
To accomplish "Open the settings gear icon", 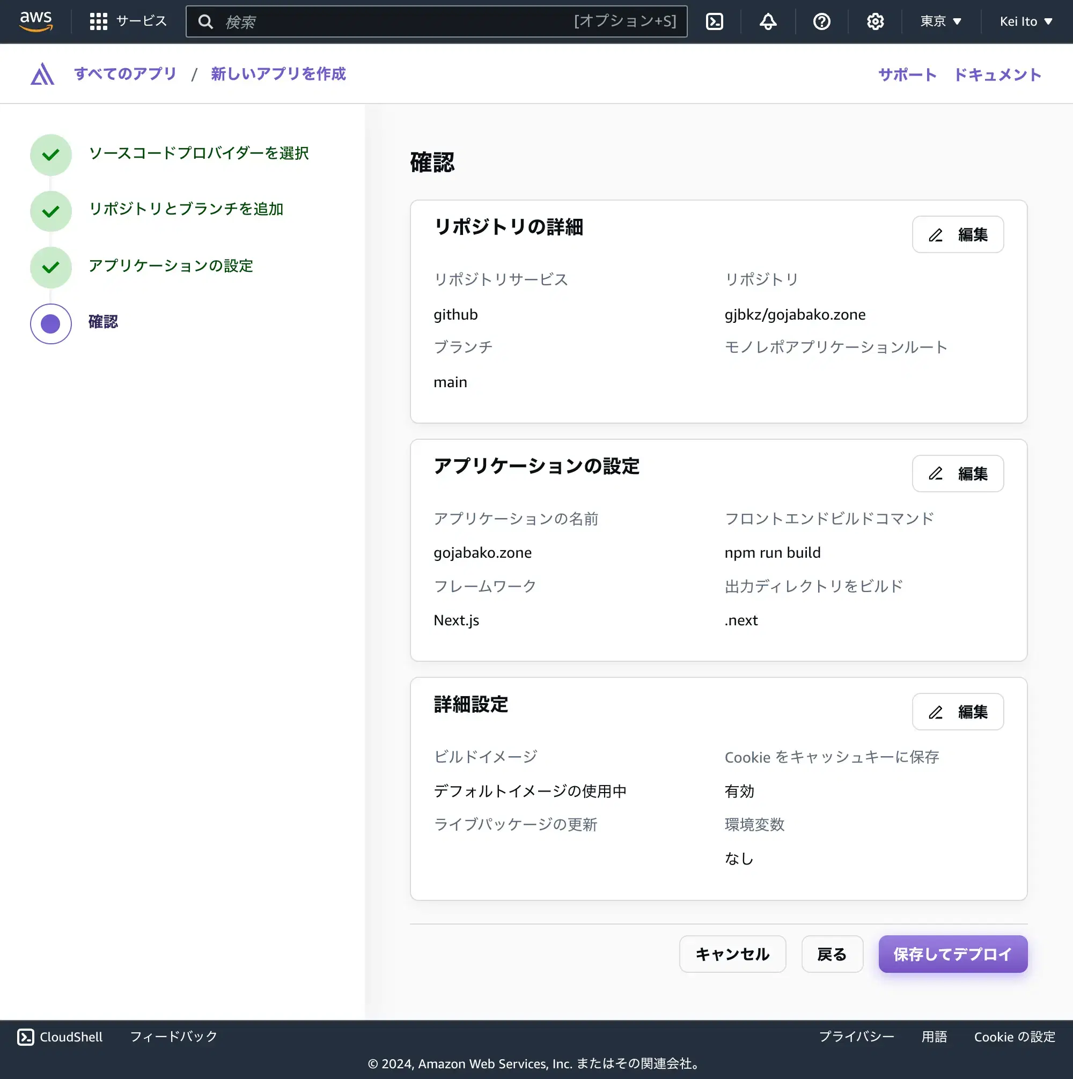I will pos(875,22).
